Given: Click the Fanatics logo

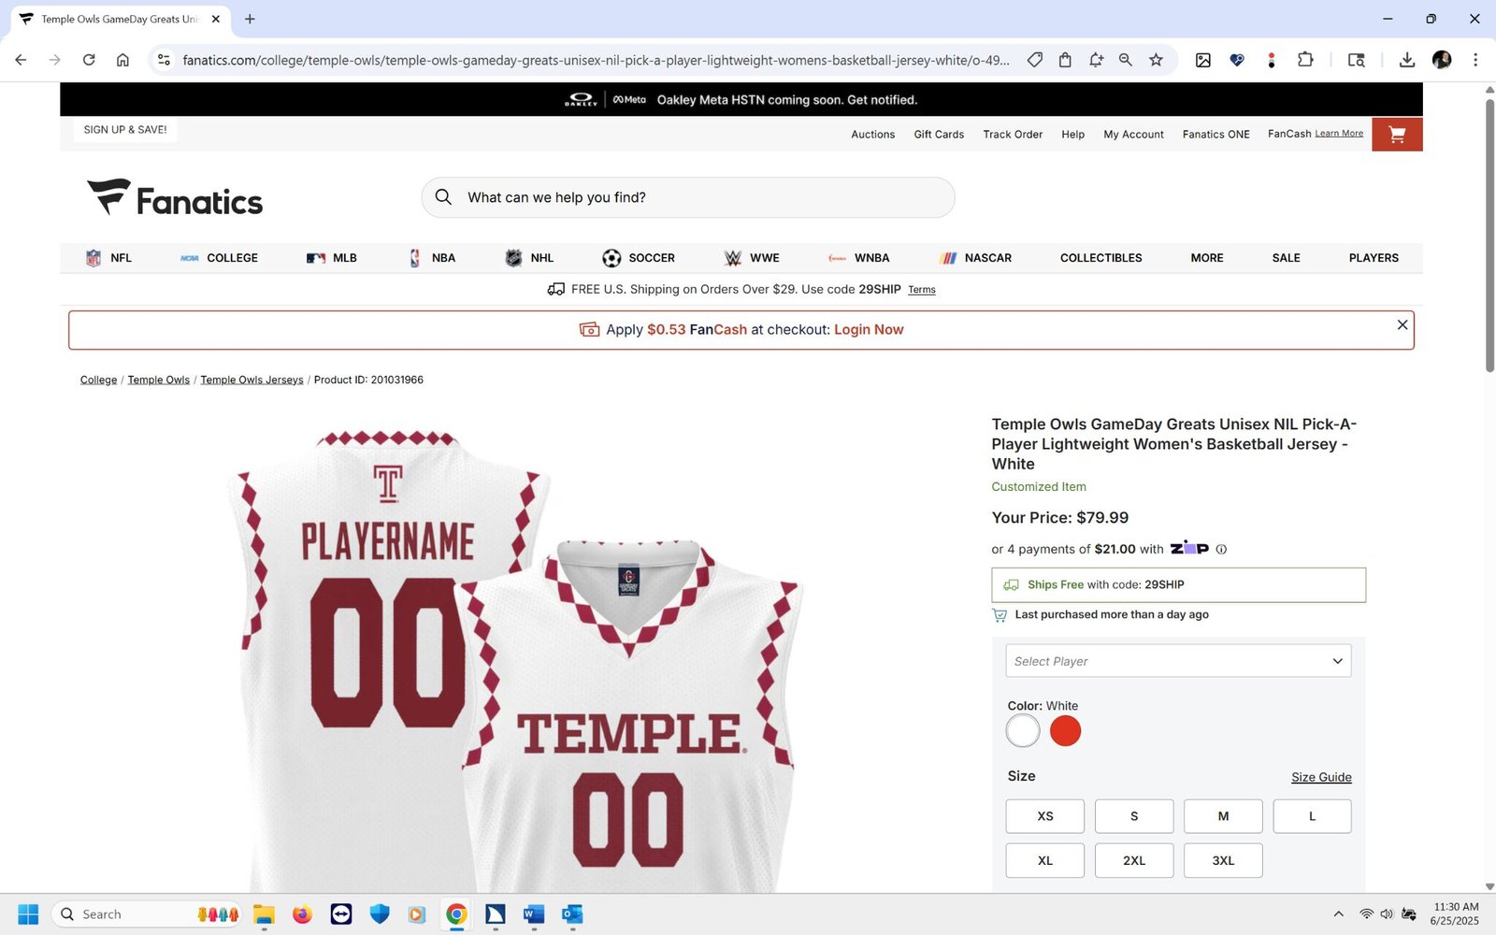Looking at the screenshot, I should (175, 197).
